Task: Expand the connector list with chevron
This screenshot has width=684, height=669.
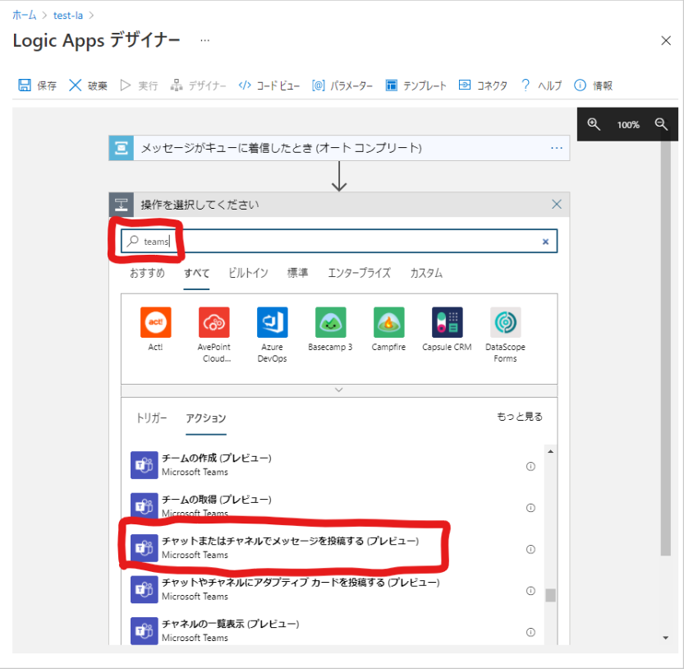Action: (339, 390)
